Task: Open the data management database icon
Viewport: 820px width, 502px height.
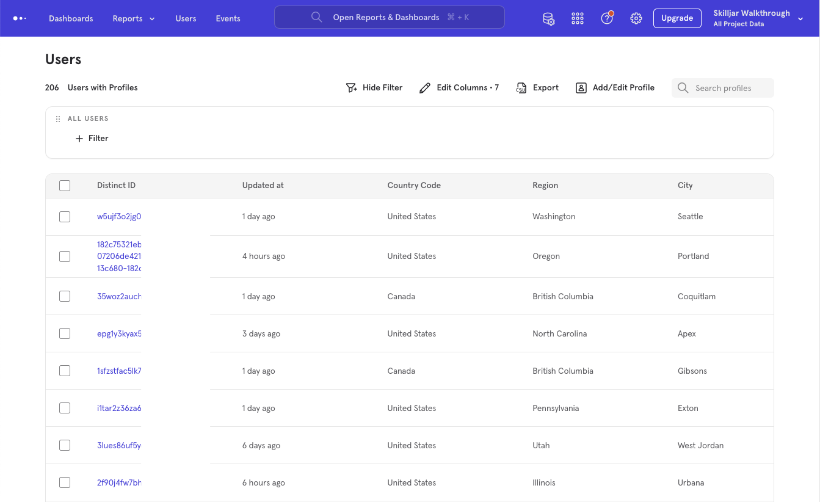Action: coord(548,18)
